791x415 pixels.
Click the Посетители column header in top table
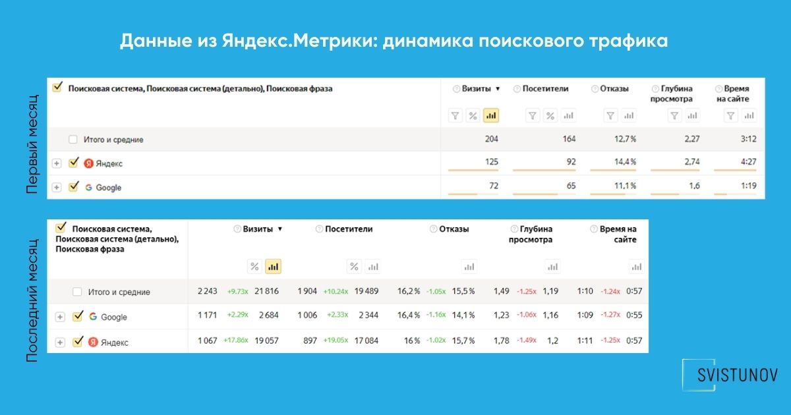(545, 89)
